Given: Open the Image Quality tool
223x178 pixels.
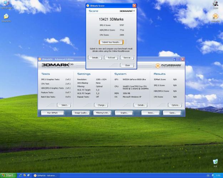Looking at the screenshot, I should 81,113.
